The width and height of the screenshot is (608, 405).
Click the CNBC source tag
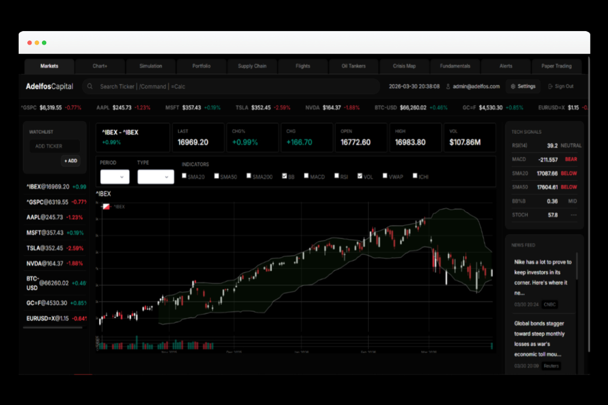(x=550, y=305)
